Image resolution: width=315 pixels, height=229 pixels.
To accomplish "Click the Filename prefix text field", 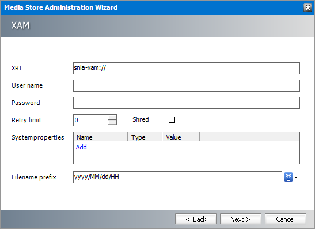I will click(x=177, y=177).
